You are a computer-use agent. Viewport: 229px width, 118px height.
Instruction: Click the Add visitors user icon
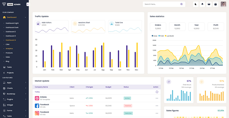tap(38, 24)
